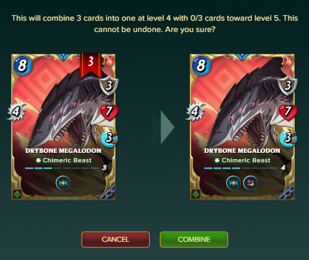Select the red ribbon card count badge
The image size is (309, 260).
tap(91, 65)
